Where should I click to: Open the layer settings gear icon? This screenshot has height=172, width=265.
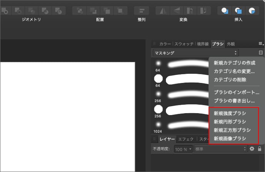coord(252,148)
